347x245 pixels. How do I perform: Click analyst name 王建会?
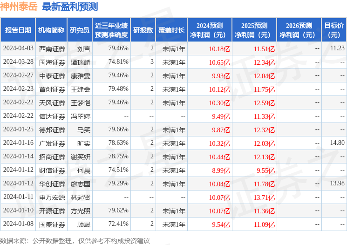click(81, 89)
